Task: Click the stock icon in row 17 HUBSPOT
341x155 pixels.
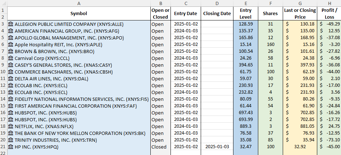Action: [10, 120]
